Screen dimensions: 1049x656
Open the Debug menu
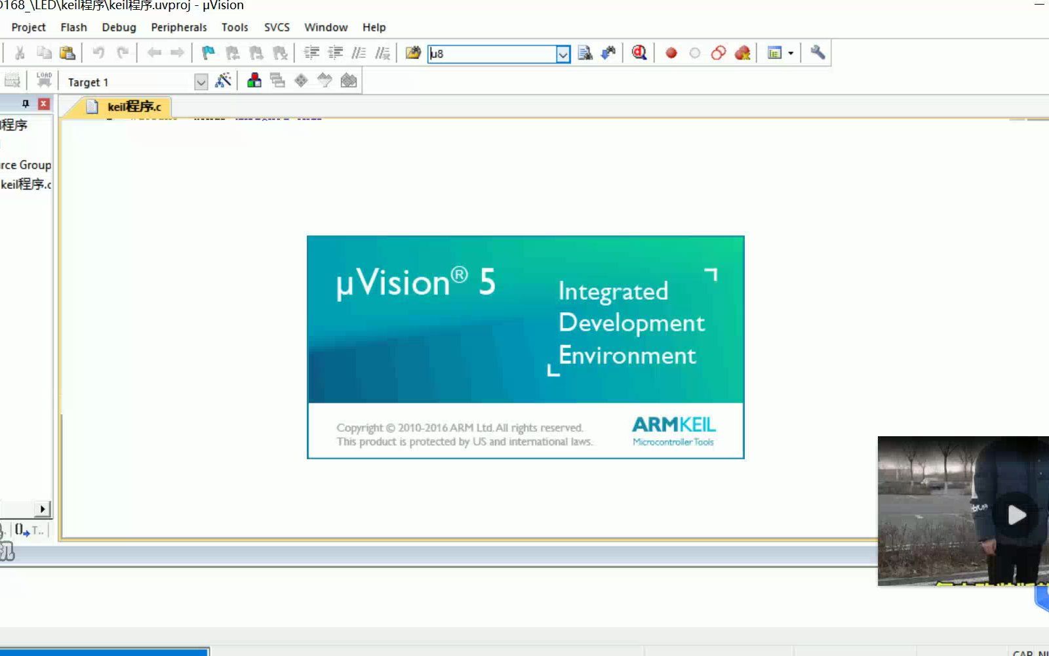coord(119,28)
